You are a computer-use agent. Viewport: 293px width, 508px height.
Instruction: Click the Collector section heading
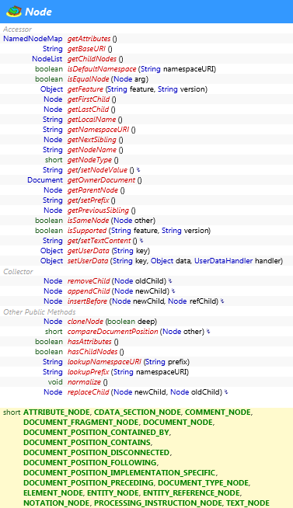click(18, 272)
